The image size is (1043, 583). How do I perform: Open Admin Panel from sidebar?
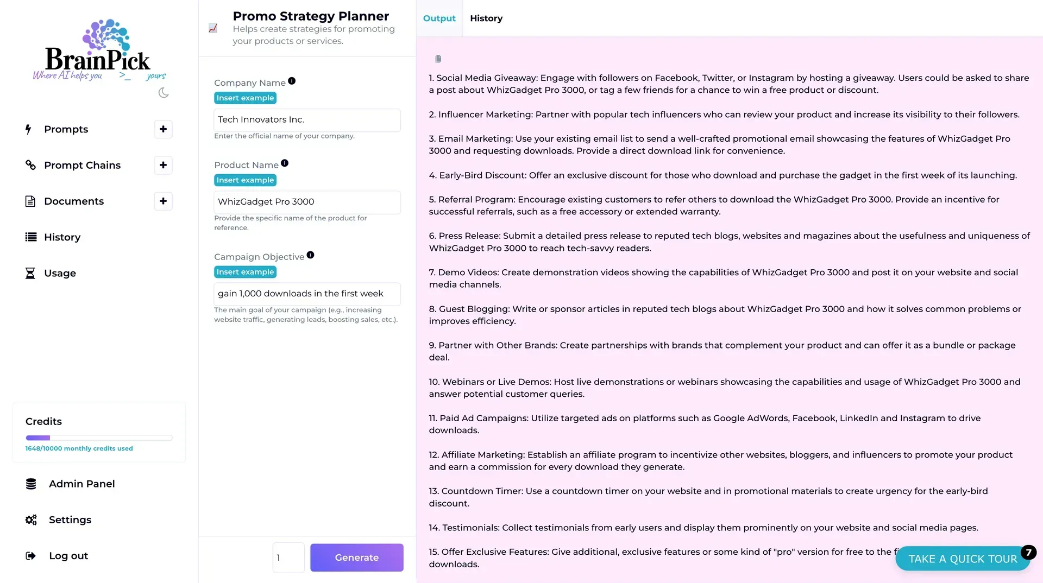[x=81, y=484]
